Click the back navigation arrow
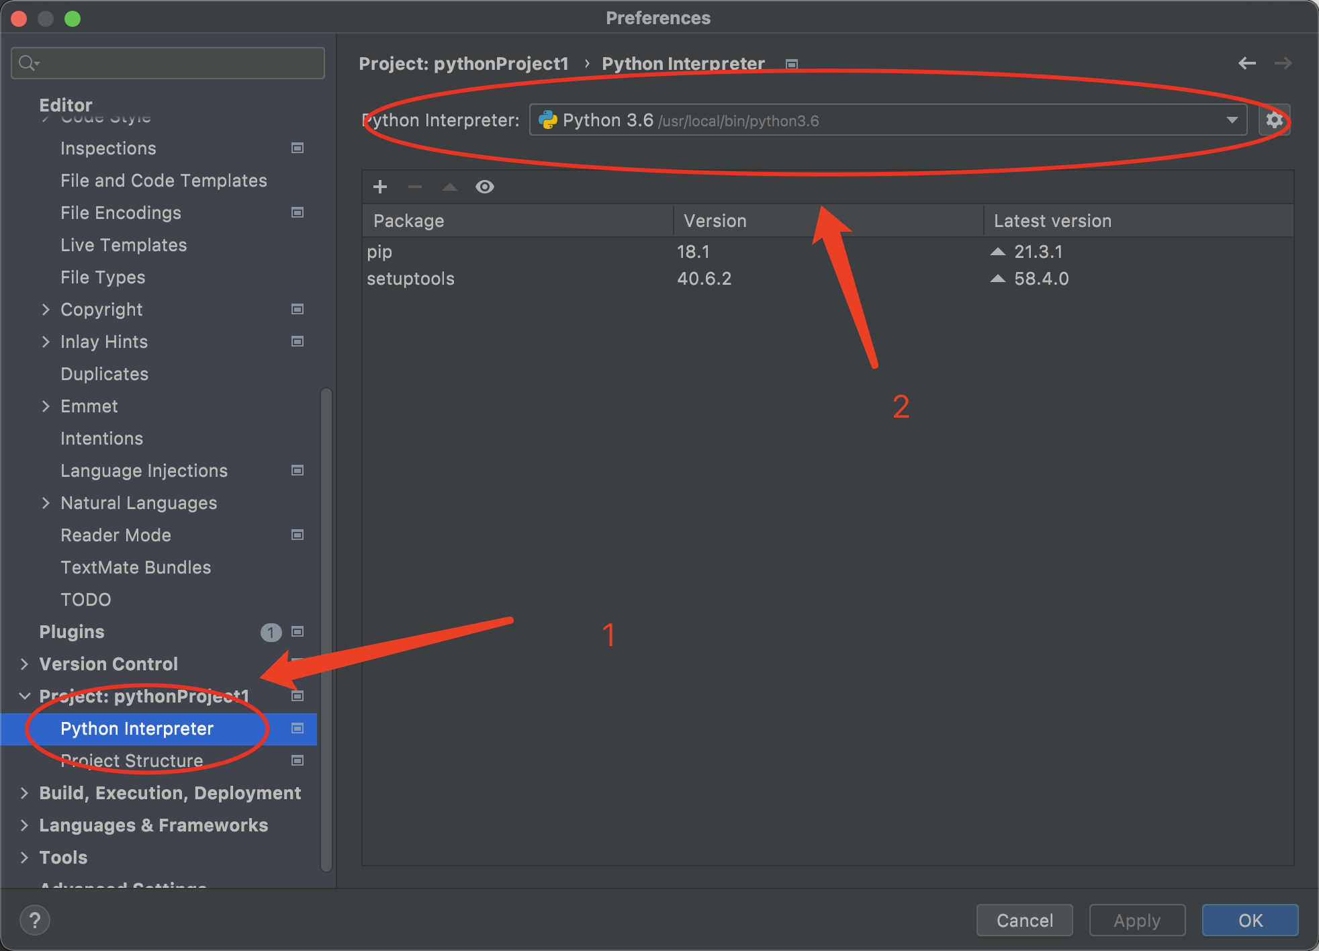Viewport: 1319px width, 951px height. (1247, 63)
